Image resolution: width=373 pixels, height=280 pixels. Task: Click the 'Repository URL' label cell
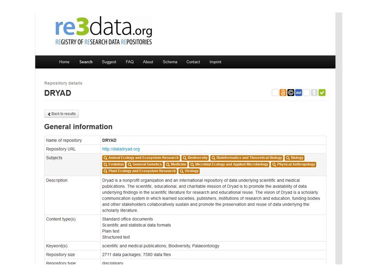pyautogui.click(x=73, y=149)
